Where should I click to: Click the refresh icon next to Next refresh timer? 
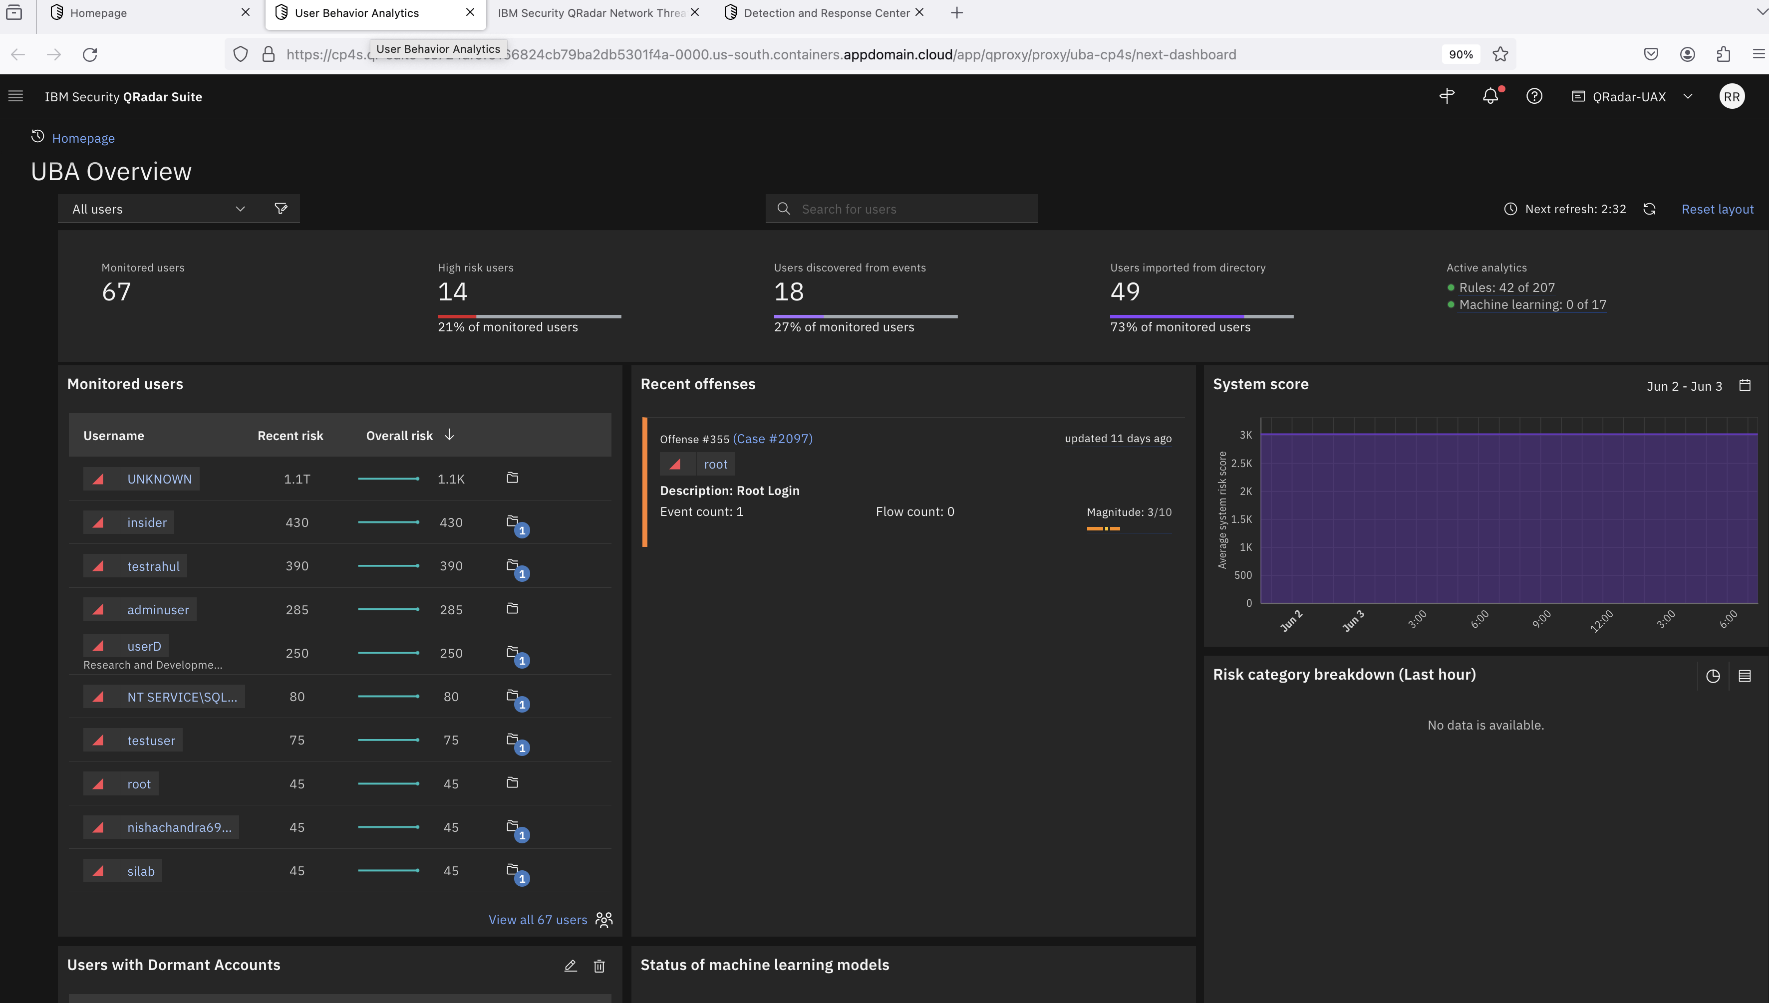pos(1650,209)
